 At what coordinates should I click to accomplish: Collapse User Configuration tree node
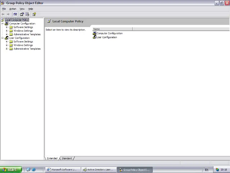(3, 38)
